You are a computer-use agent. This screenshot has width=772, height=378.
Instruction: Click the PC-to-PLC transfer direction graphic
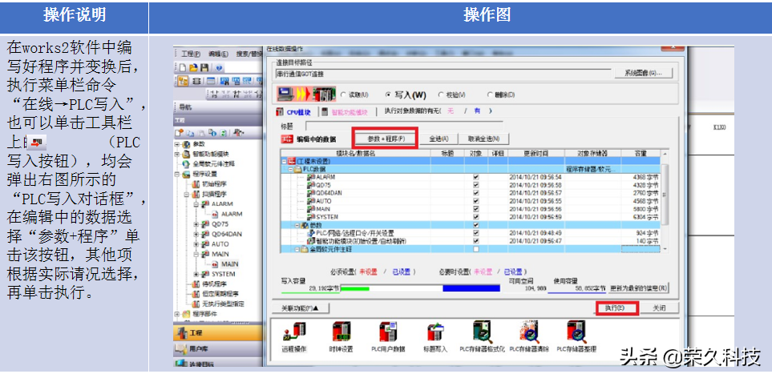click(305, 94)
